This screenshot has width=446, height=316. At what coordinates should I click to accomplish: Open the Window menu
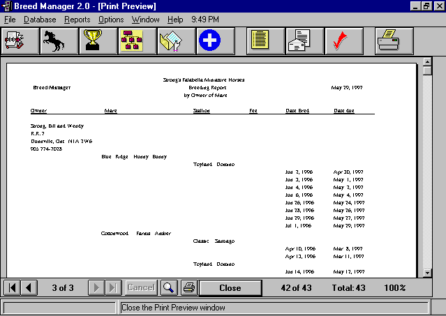click(145, 20)
